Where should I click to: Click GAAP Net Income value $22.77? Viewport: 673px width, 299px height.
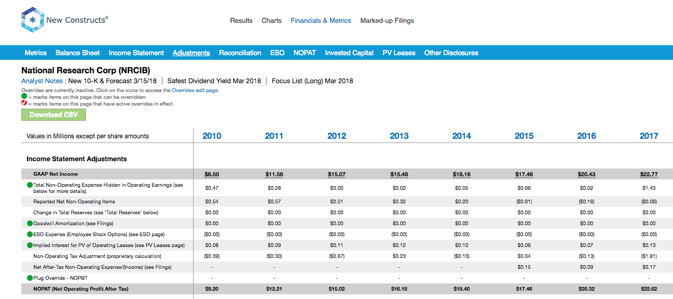pos(649,174)
